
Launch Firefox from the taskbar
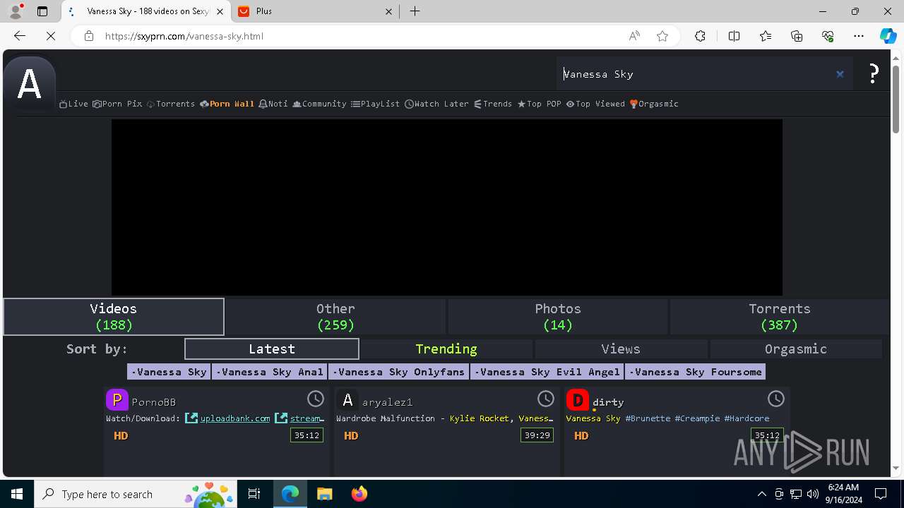tap(359, 494)
